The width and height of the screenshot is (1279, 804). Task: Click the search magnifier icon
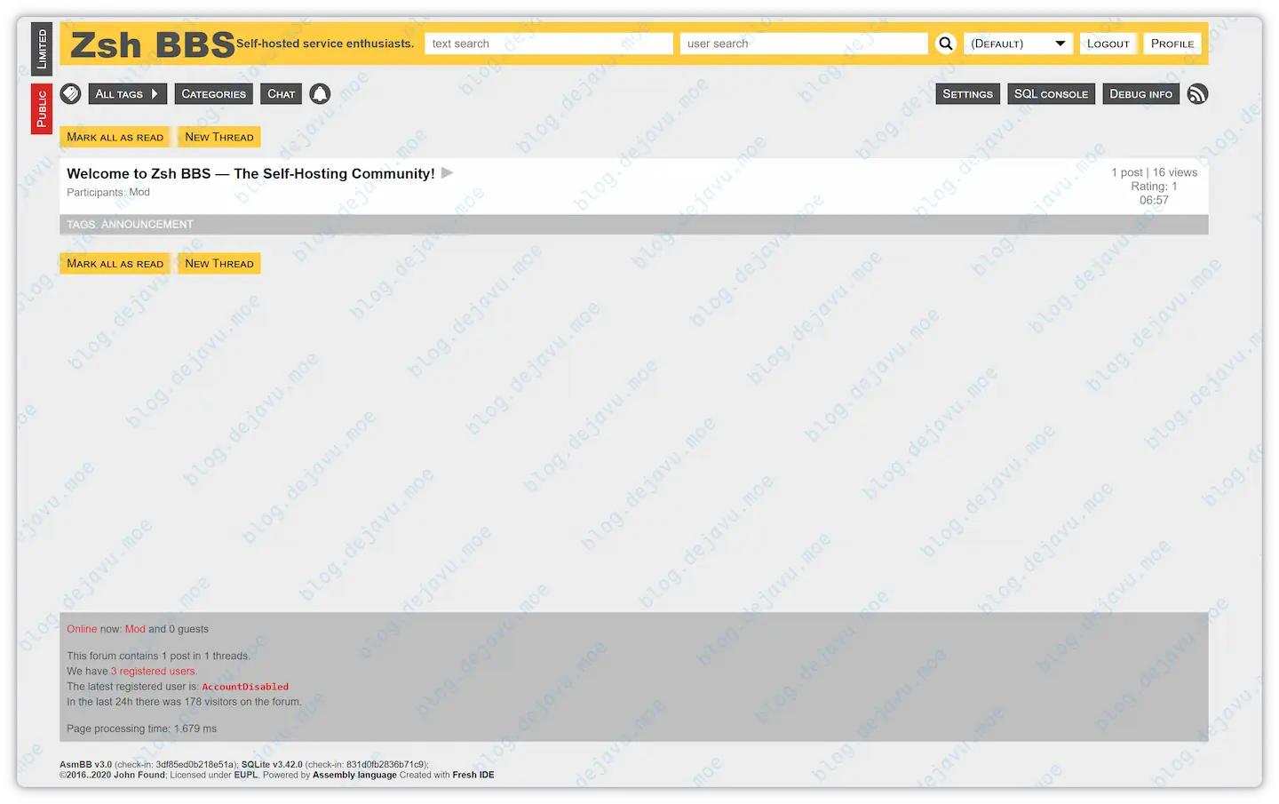[x=944, y=43]
